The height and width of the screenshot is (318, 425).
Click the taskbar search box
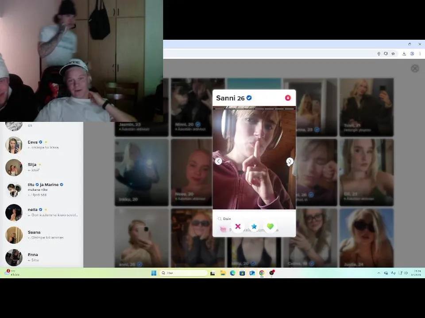coord(183,273)
